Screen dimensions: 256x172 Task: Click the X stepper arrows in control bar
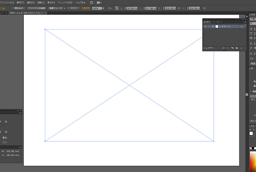[x=125, y=9]
